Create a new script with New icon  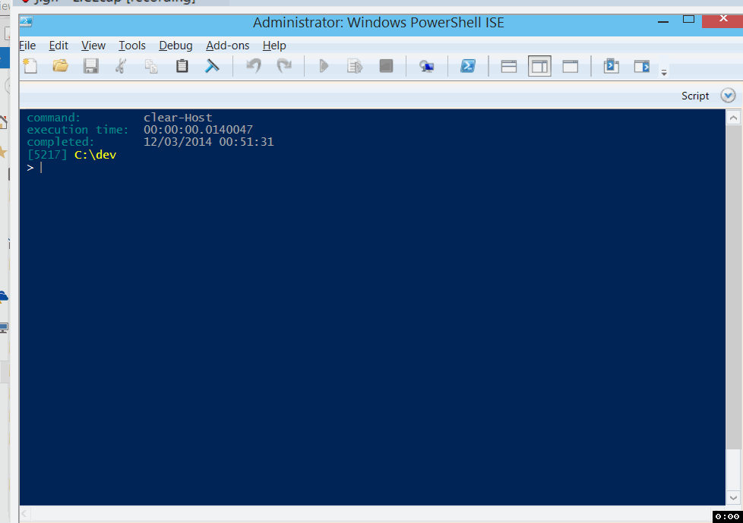coord(30,66)
